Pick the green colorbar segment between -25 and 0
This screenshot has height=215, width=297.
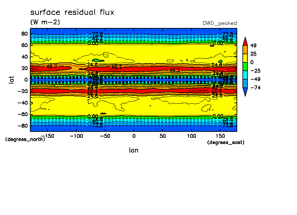245,66
